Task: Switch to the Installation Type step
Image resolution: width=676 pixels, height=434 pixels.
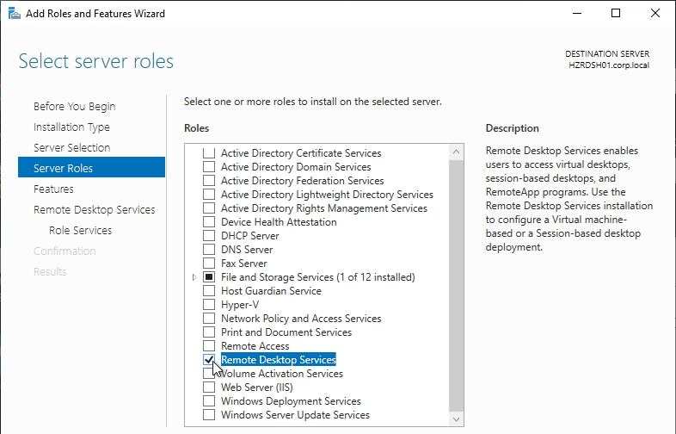Action: [71, 127]
